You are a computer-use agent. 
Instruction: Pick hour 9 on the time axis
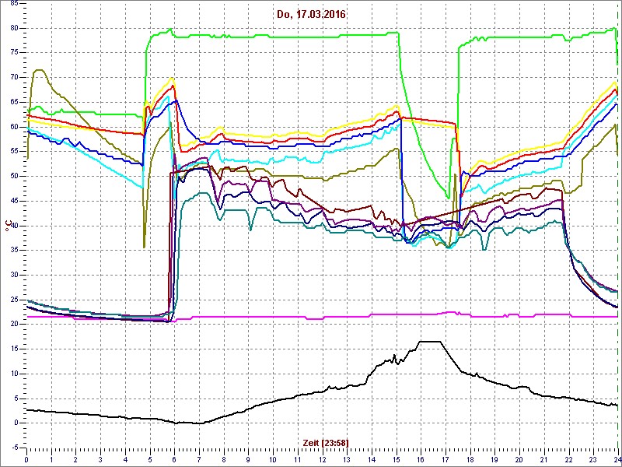[248, 459]
